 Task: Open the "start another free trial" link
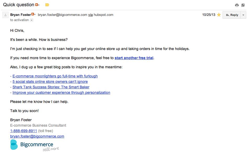(x=134, y=58)
